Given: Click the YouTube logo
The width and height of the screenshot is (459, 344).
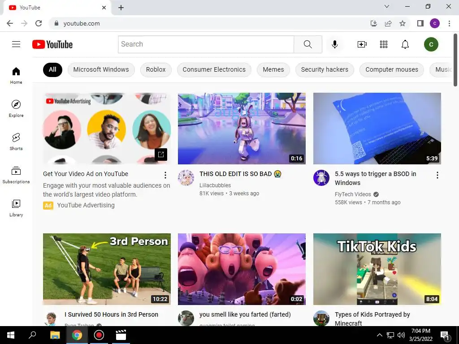Looking at the screenshot, I should click(52, 44).
